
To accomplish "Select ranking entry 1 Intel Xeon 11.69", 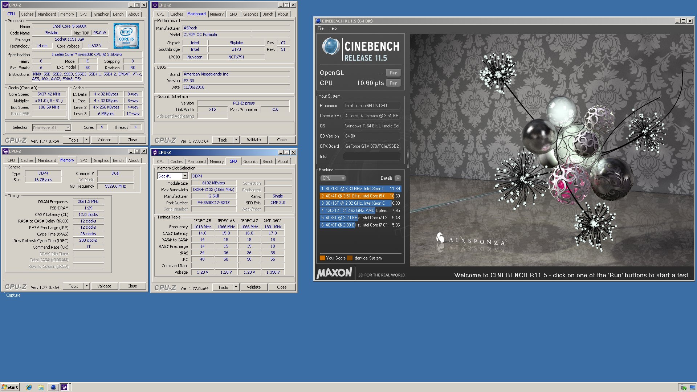I will click(360, 189).
